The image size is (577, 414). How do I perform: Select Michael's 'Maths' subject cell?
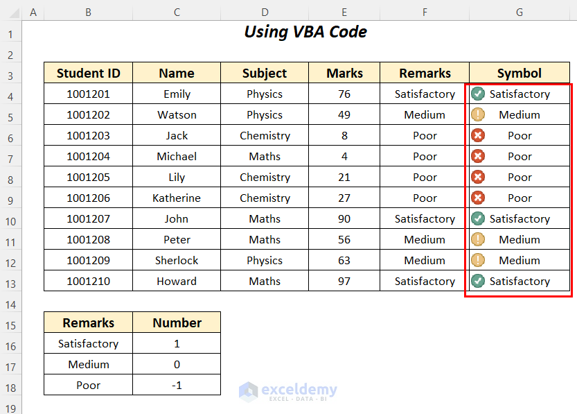265,156
